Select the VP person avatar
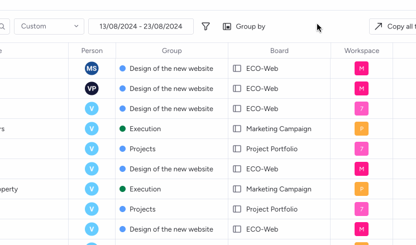Viewport: 416px width, 245px height. click(x=92, y=89)
